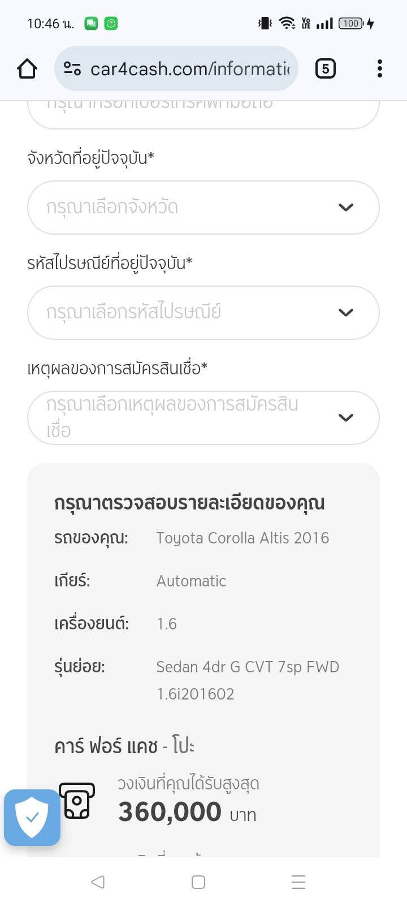Image resolution: width=407 pixels, height=907 pixels.
Task: Open the loan application reason dropdown
Action: pos(192,418)
